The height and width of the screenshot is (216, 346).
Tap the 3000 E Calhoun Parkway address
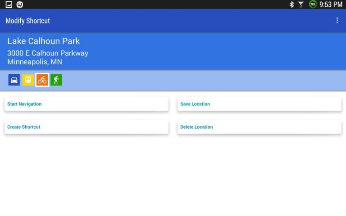tap(48, 53)
